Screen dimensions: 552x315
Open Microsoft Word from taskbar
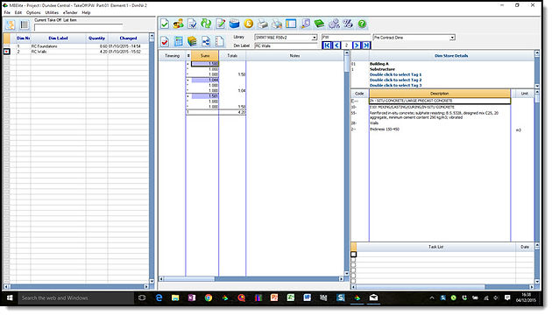pos(307,297)
